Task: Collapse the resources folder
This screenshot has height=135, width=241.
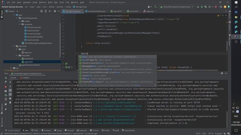Action: click(14, 46)
